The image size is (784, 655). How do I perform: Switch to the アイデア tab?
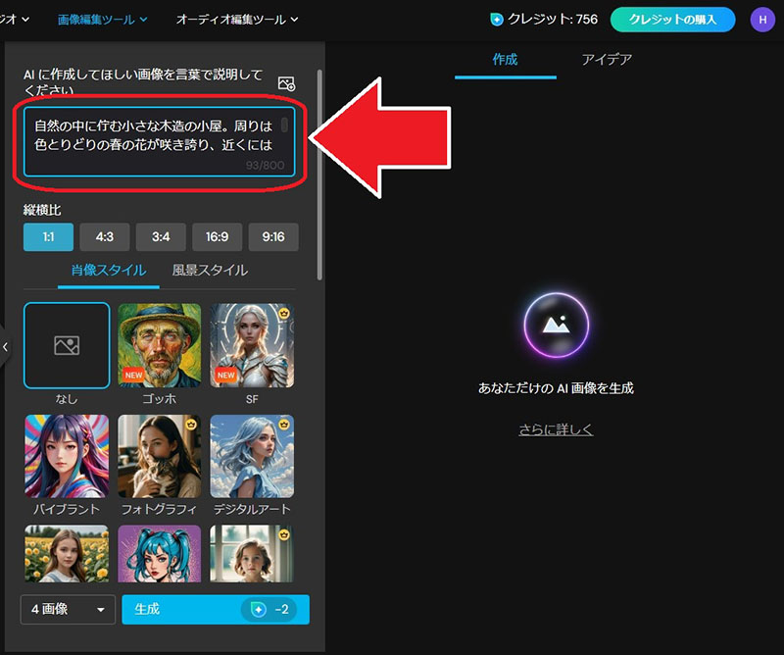point(607,59)
